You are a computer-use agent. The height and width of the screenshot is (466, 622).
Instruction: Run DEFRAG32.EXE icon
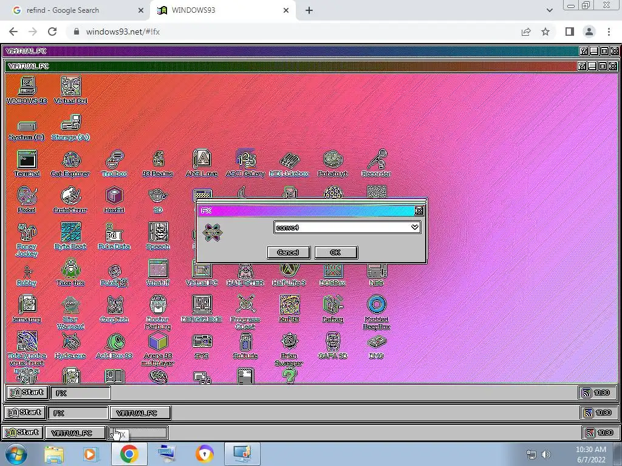pyautogui.click(x=202, y=309)
